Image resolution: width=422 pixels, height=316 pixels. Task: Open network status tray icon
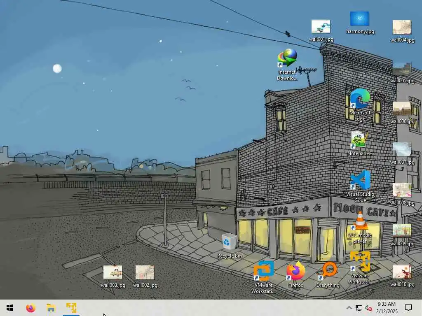tap(359, 308)
